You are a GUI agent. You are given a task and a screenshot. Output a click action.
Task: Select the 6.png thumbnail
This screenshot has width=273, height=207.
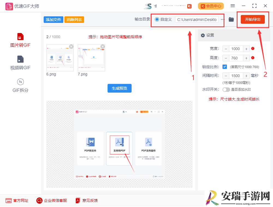pyautogui.click(x=60, y=58)
